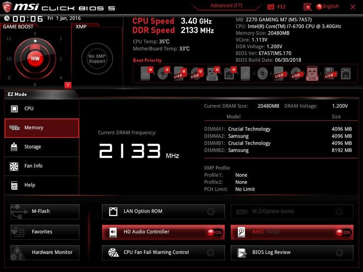Select the UEFI USB CD/DVD boot icon
This screenshot has width=363, height=272.
tap(196, 73)
